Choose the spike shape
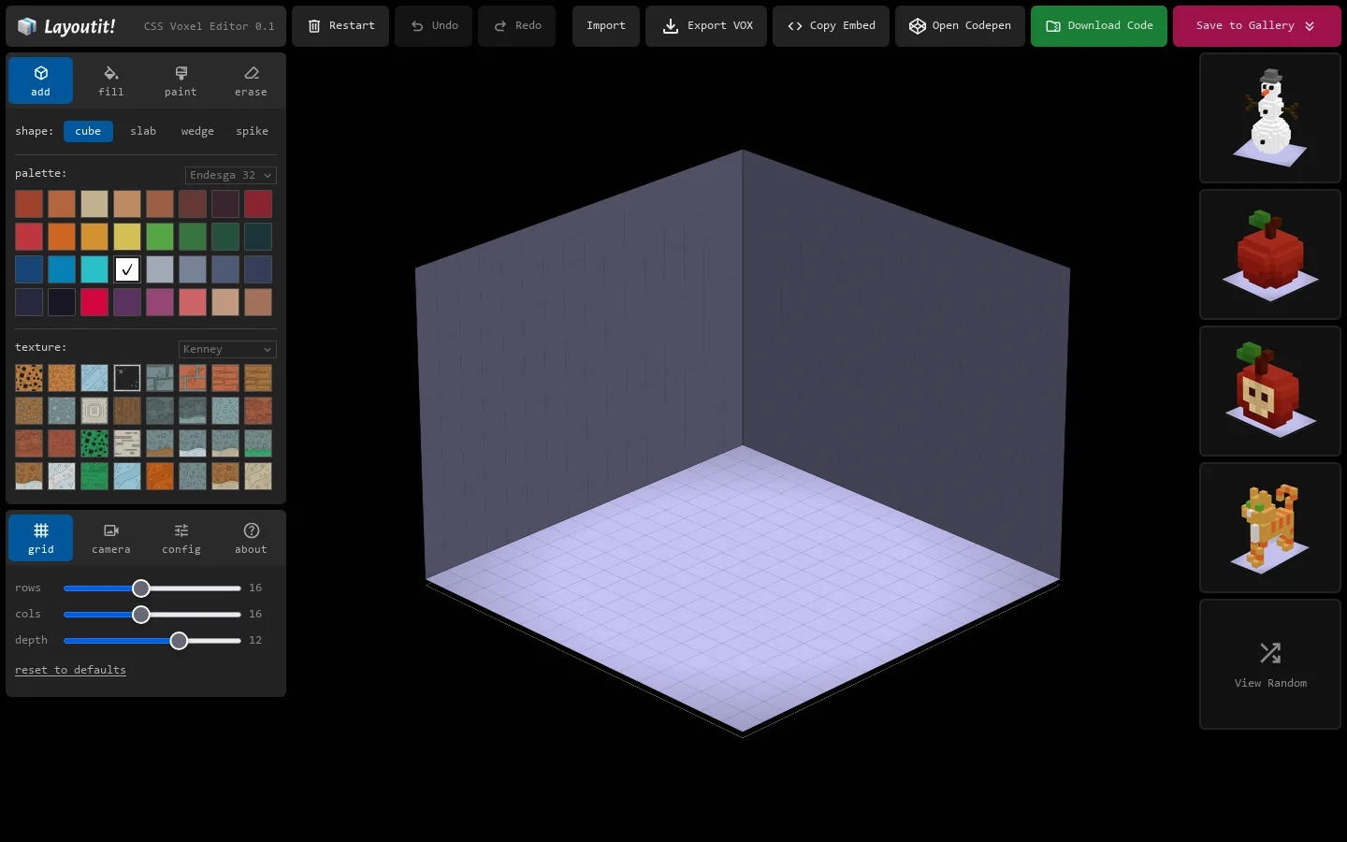 point(252,131)
